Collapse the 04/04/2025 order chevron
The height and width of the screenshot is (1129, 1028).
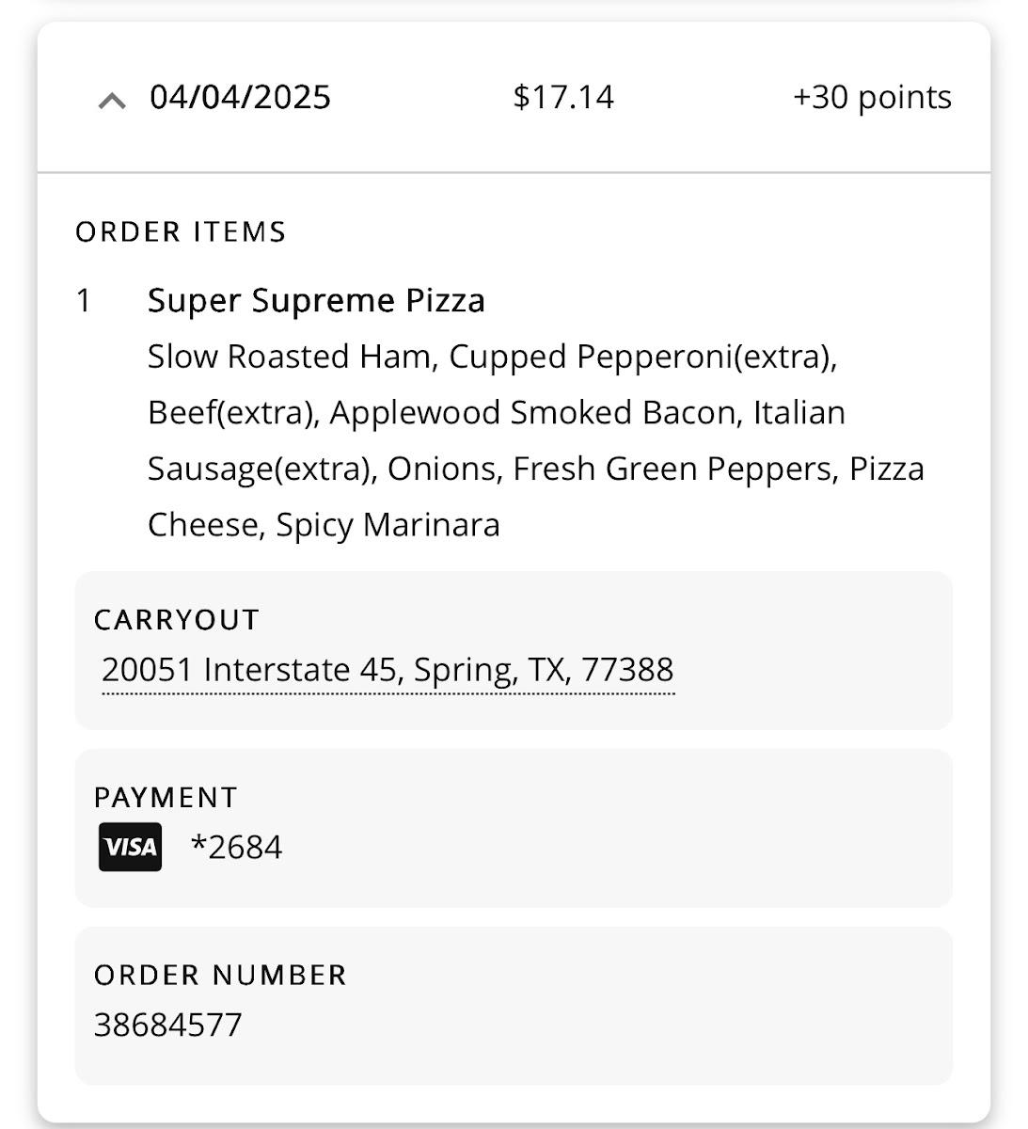pyautogui.click(x=112, y=100)
